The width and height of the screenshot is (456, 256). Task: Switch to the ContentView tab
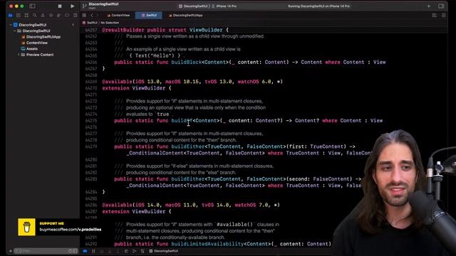[x=118, y=15]
